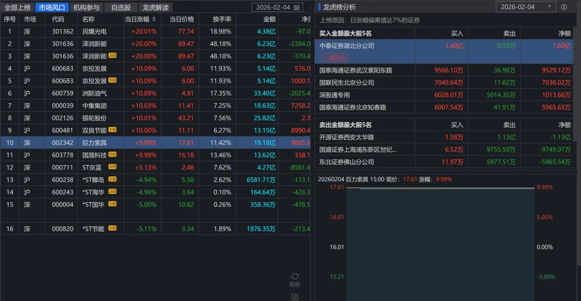Click the edit pencil icon below 刷新
Viewport: 581px width, 301px height.
(295, 297)
